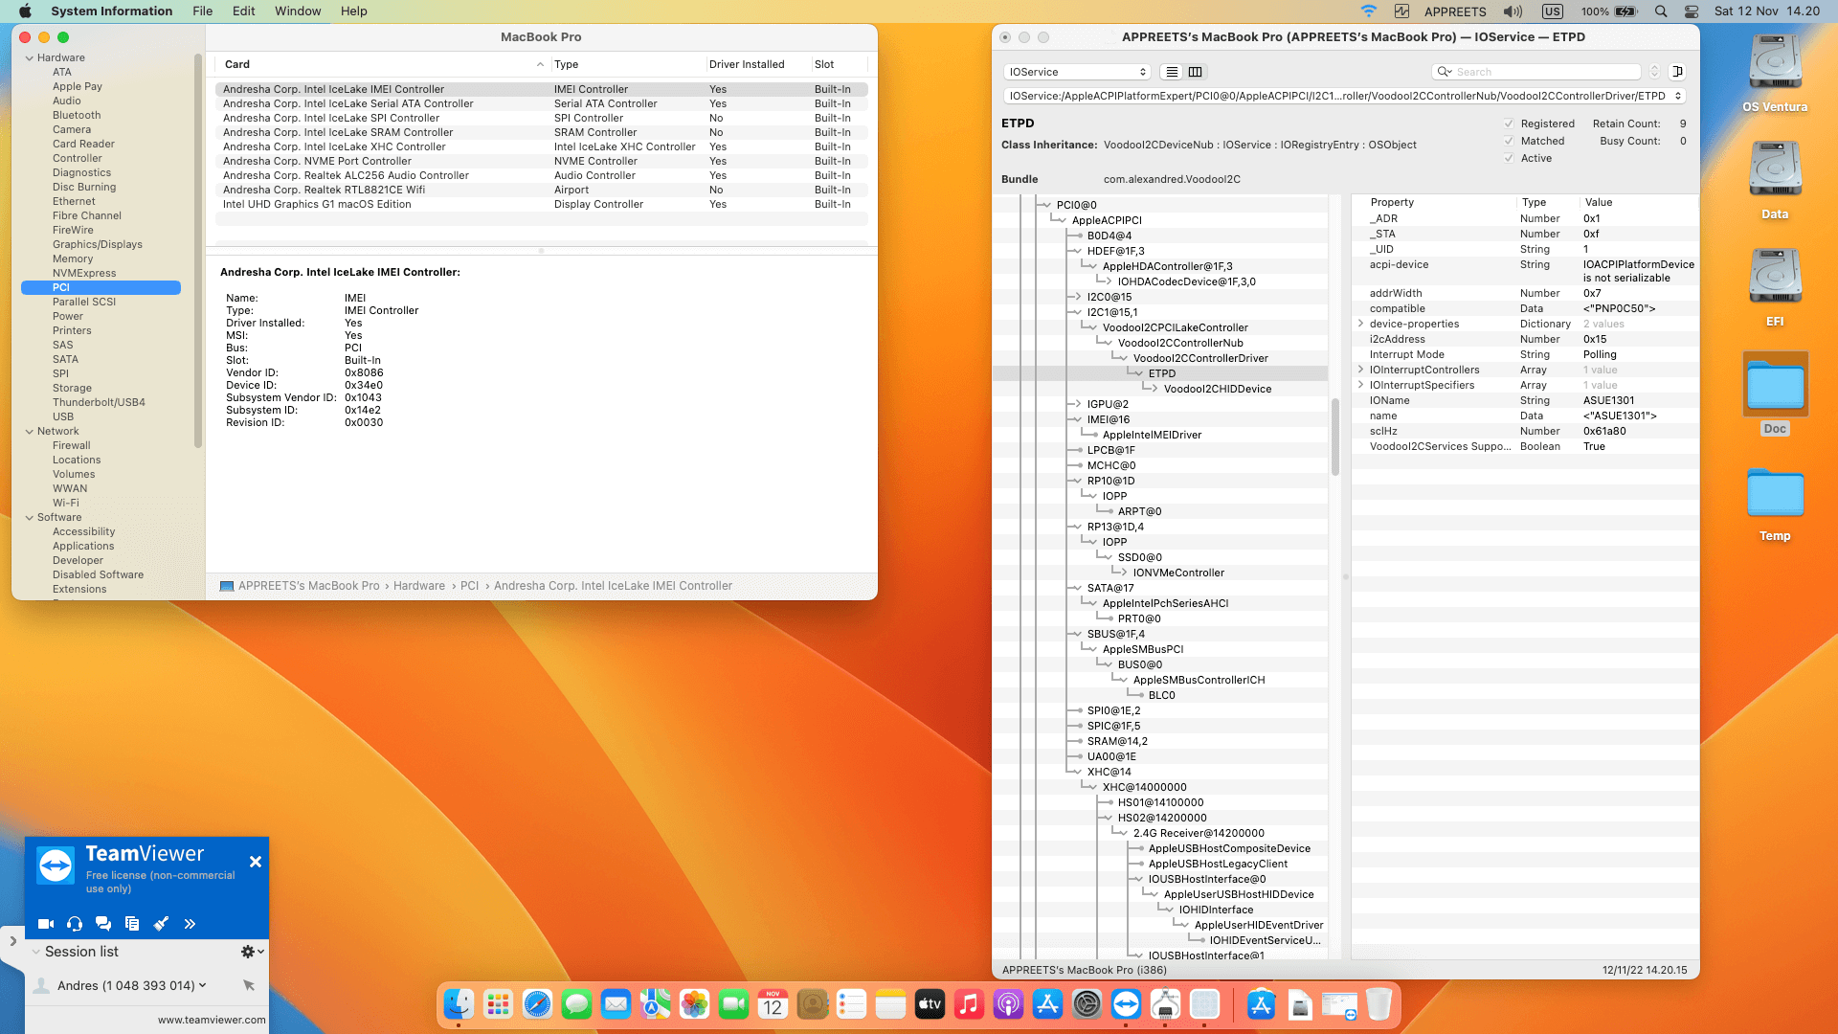
Task: Launch Safari from the Dock
Action: click(537, 1004)
